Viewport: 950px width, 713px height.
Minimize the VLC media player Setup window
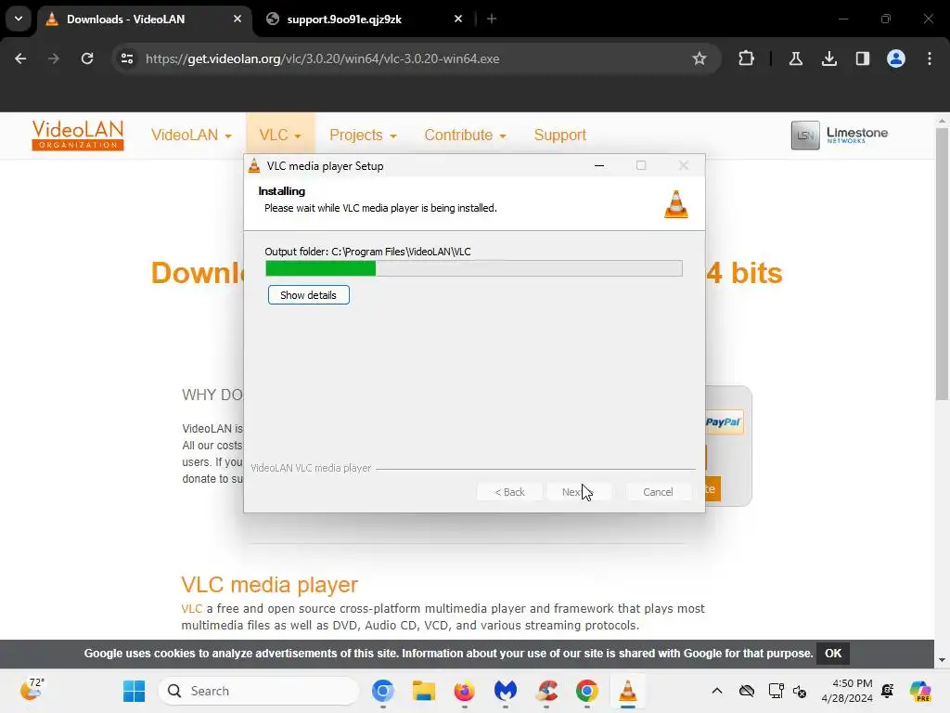click(599, 165)
